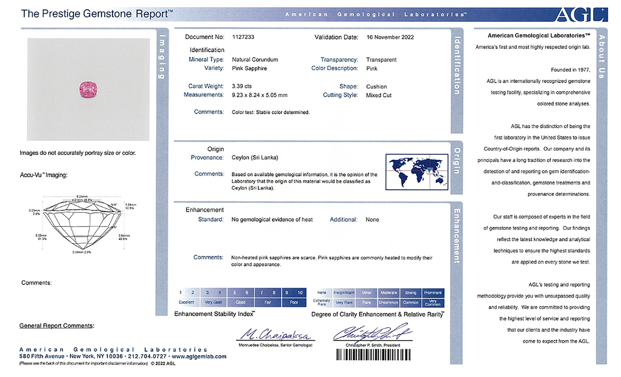This screenshot has width=621, height=377.
Task: Click the barcode under the President signature
Action: [373, 355]
